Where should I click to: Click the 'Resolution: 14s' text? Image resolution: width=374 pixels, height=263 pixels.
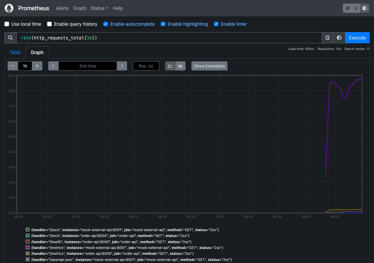(329, 49)
